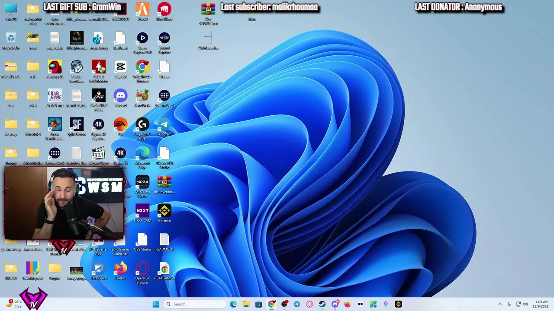Open the W x SHUFFLE.rar archive
The image size is (554, 311).
pyautogui.click(x=208, y=14)
